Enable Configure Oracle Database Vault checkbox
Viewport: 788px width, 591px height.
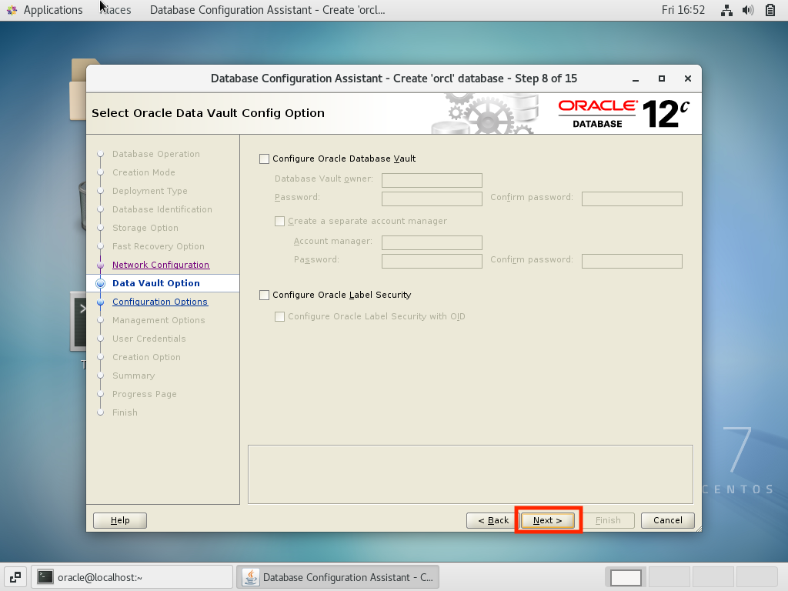pos(265,159)
